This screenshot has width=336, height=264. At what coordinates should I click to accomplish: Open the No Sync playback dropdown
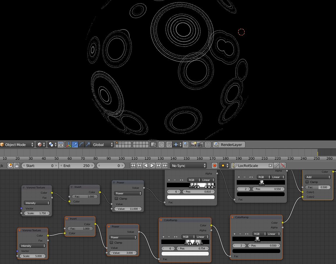(188, 166)
